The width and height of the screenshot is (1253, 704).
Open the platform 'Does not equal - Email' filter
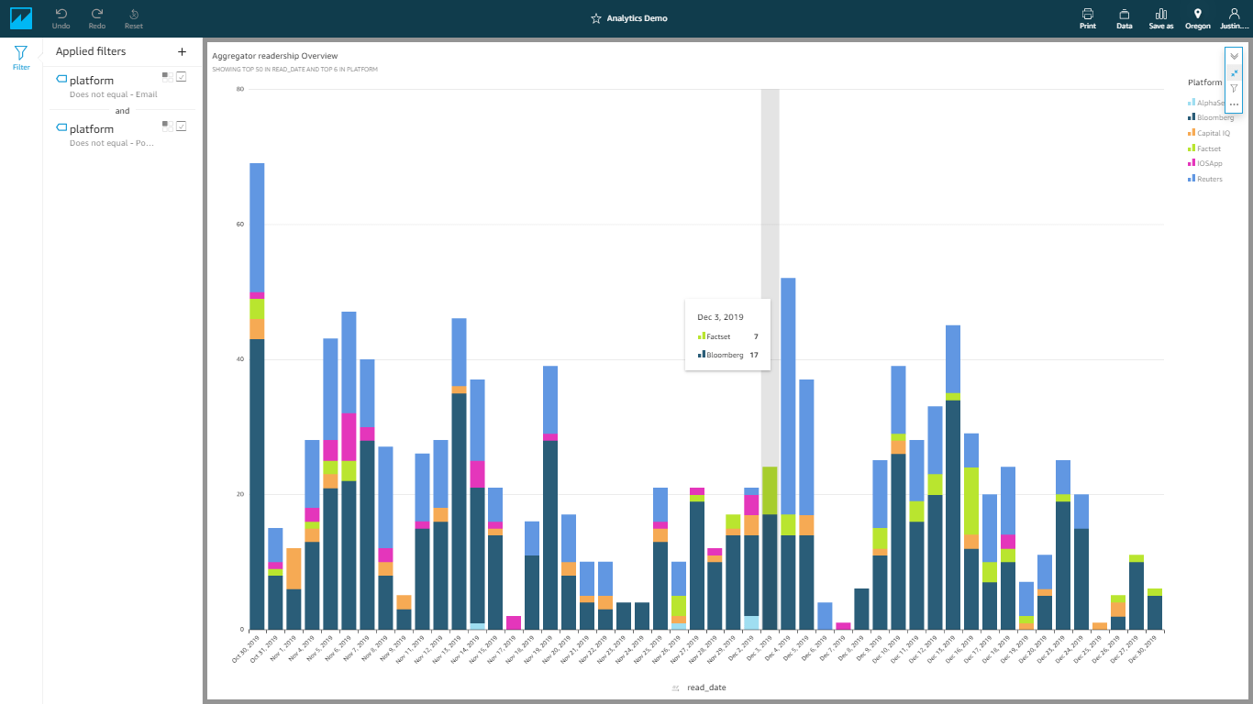[105, 86]
